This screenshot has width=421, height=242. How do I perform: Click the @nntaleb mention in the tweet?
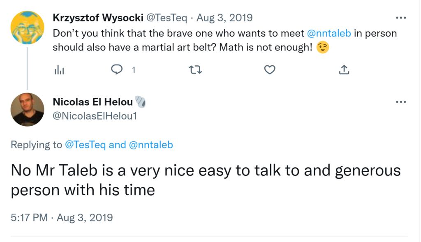[x=328, y=33]
